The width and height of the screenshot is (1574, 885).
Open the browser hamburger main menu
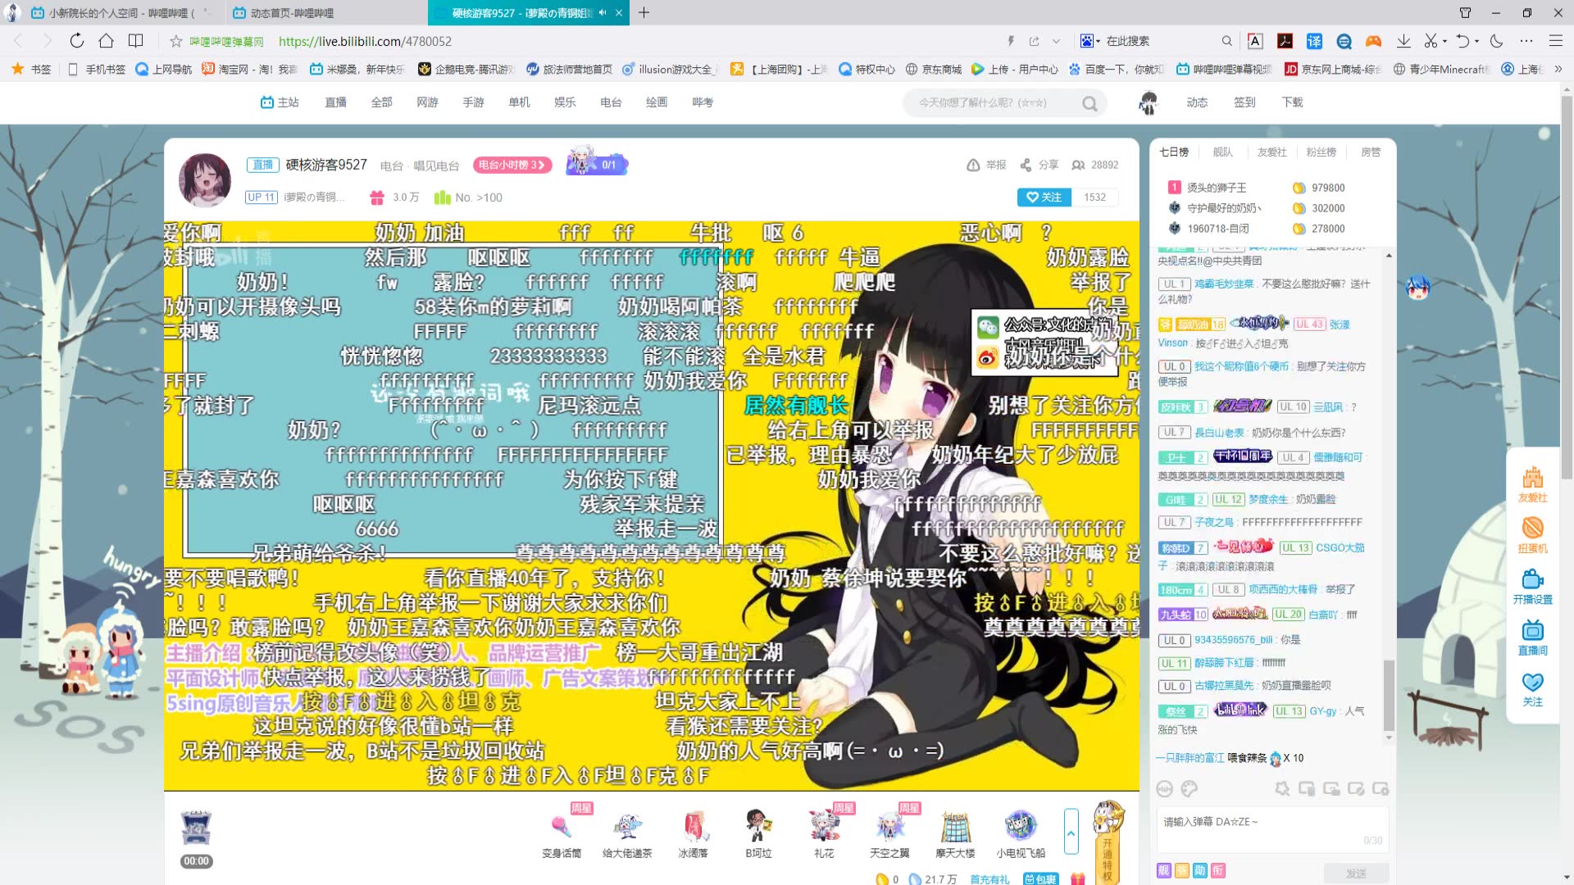pos(1555,41)
